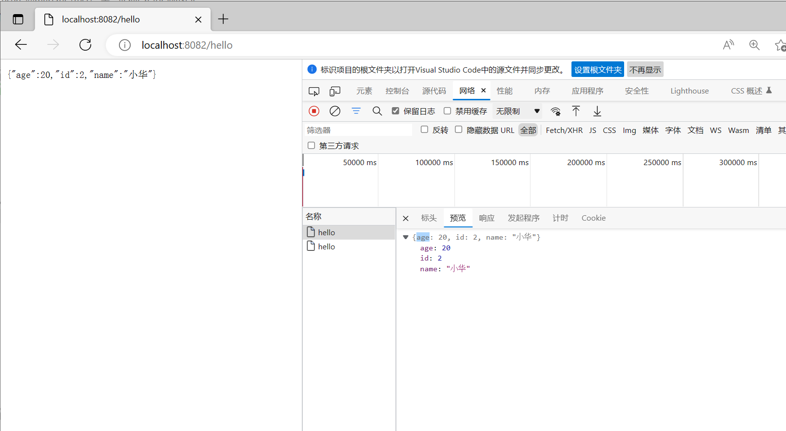Open the Lighthouse tab
This screenshot has height=431, width=786.
[x=689, y=91]
